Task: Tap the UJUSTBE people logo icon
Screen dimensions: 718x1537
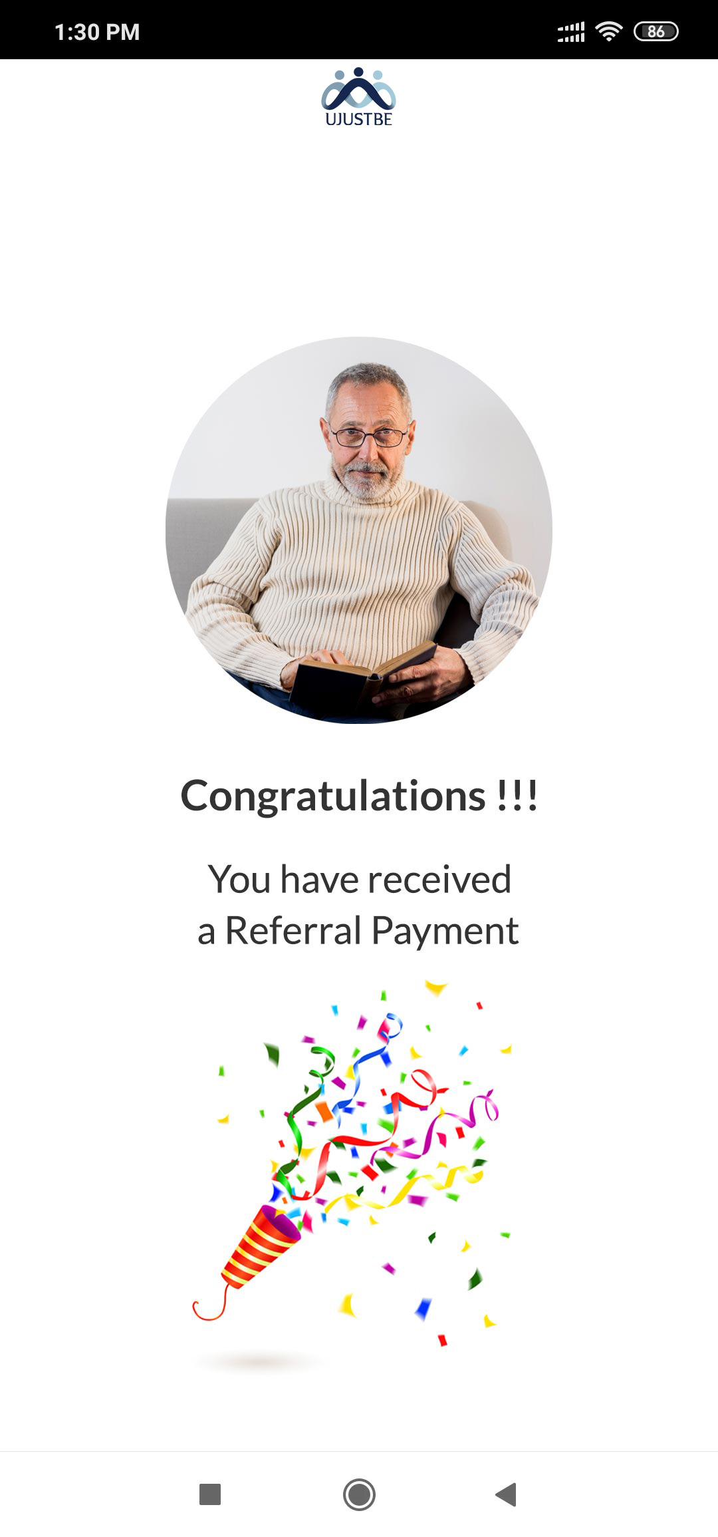Action: 358,88
